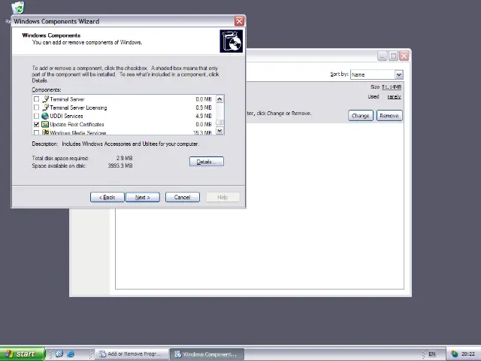Click the Details button
This screenshot has height=361, width=481.
pyautogui.click(x=207, y=162)
